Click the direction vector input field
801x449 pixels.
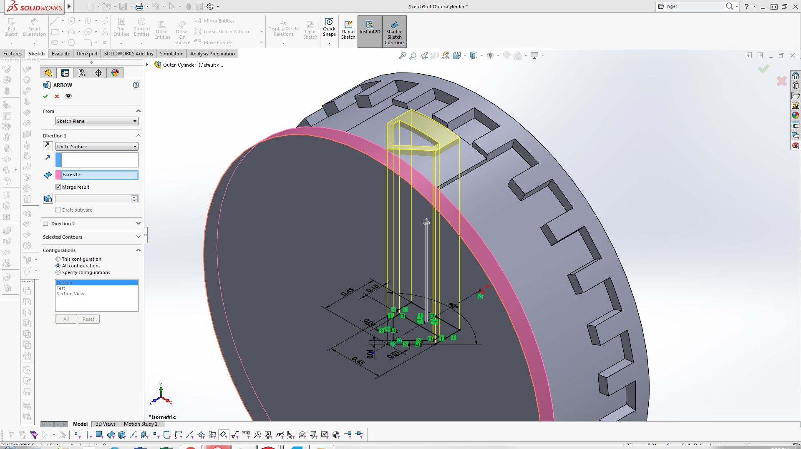pos(100,160)
